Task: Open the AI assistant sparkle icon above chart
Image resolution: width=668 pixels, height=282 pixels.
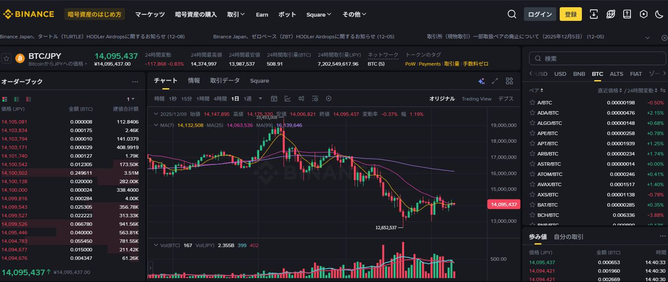Action: [x=481, y=81]
